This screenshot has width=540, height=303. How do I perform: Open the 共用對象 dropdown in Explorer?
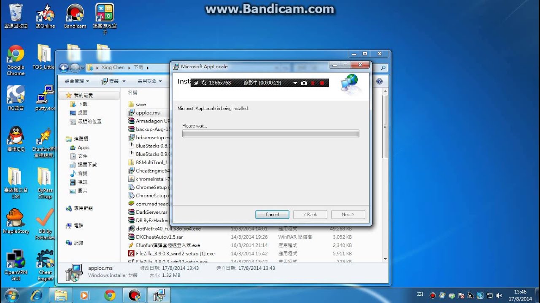pos(150,81)
